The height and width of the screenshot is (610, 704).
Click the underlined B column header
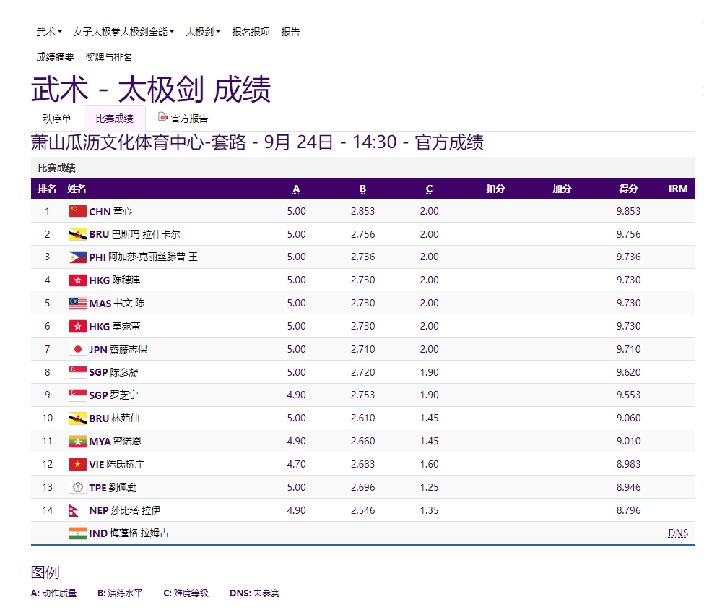pos(362,189)
